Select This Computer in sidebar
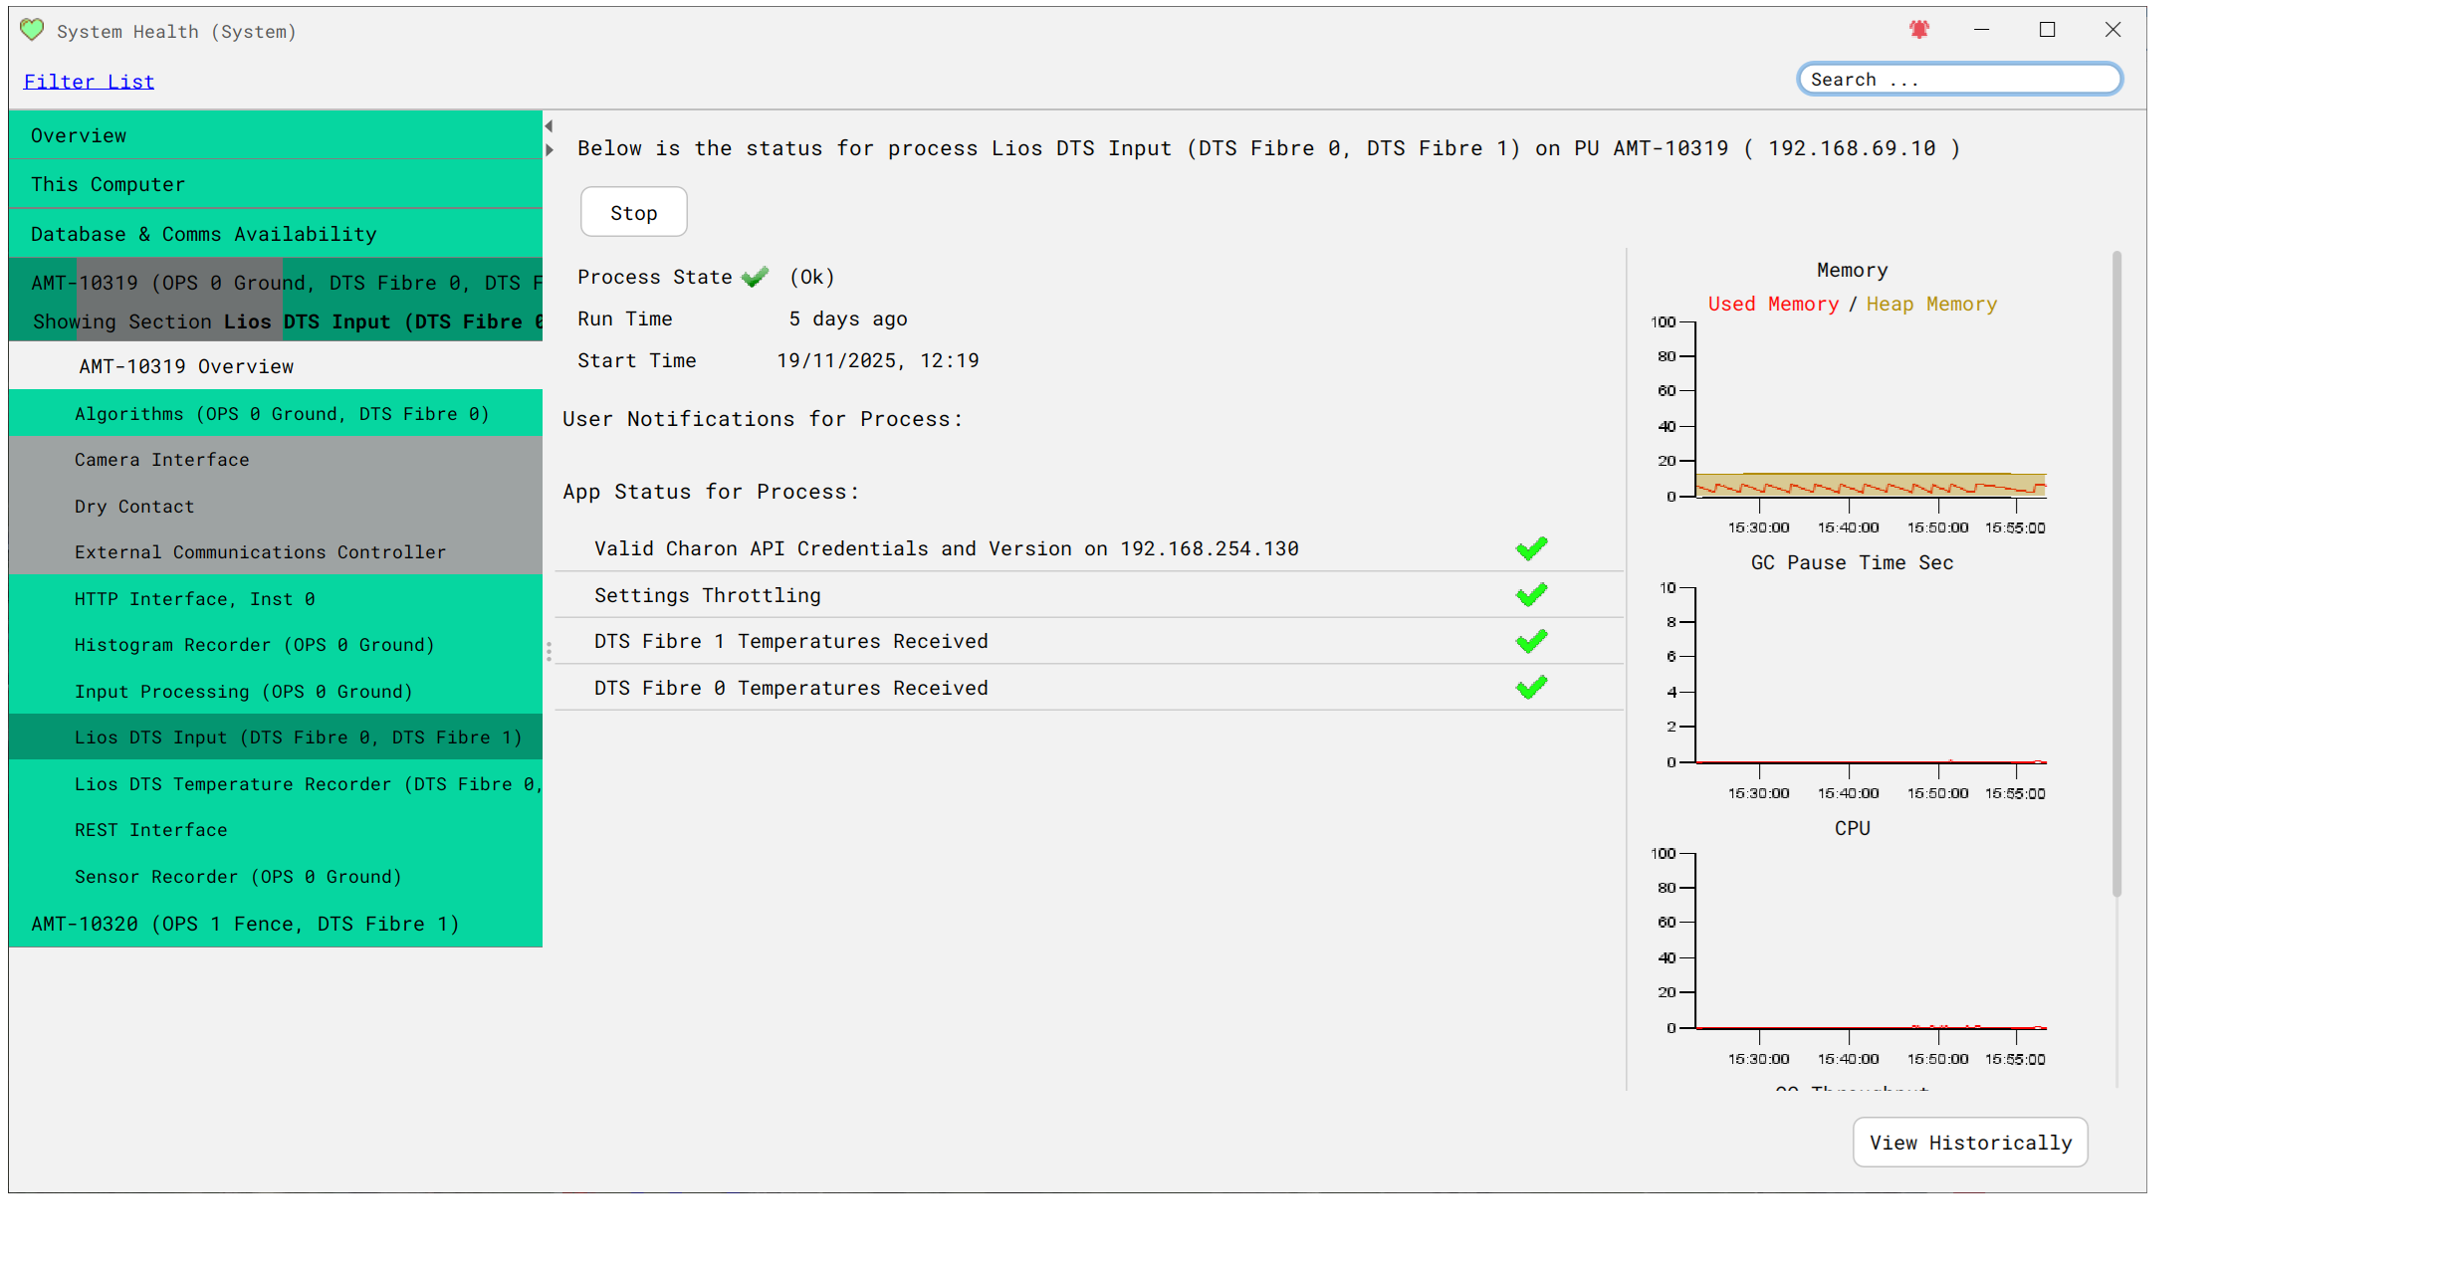The height and width of the screenshot is (1261, 2445). tap(108, 184)
